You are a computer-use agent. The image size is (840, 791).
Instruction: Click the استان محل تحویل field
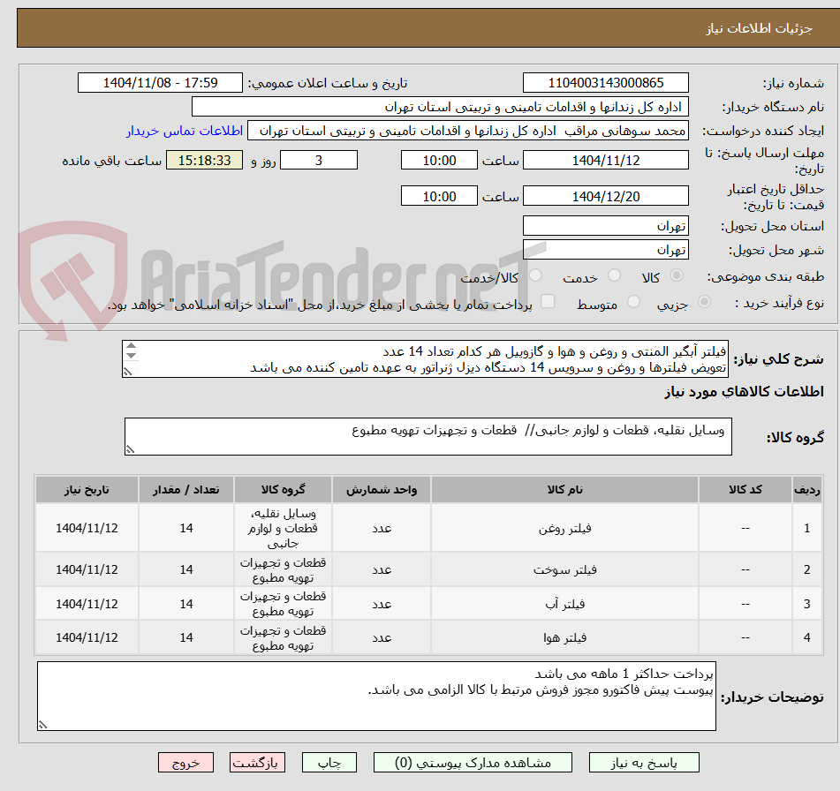pos(605,226)
